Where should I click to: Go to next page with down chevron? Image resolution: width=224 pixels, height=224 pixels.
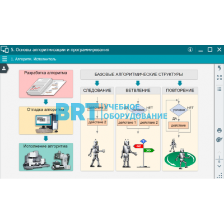tap(220, 166)
